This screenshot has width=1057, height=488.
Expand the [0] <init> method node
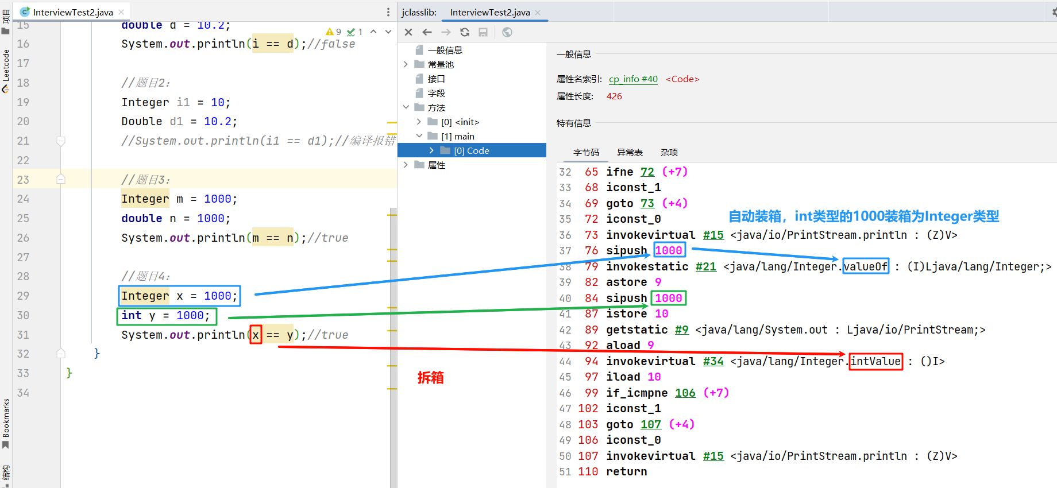419,122
